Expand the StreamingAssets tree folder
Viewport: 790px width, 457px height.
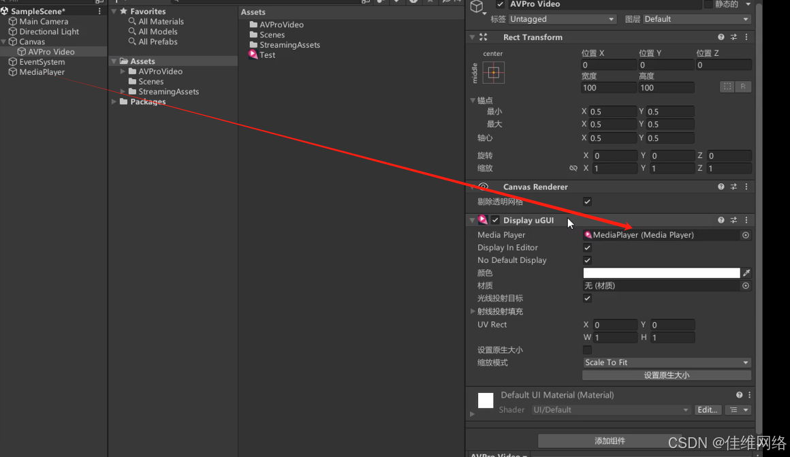123,92
